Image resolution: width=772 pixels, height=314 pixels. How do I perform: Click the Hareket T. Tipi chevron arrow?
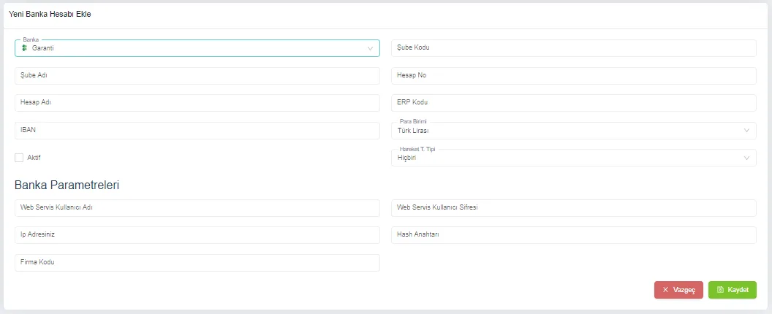coord(747,158)
